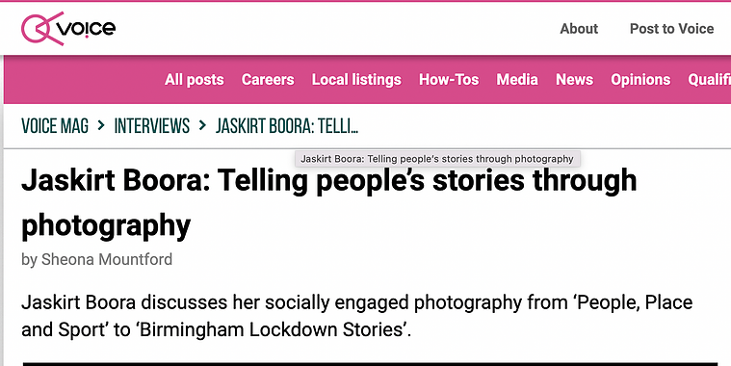Viewport: 731px width, 366px height.
Task: Click the article intro paragraph text
Action: coord(356,316)
